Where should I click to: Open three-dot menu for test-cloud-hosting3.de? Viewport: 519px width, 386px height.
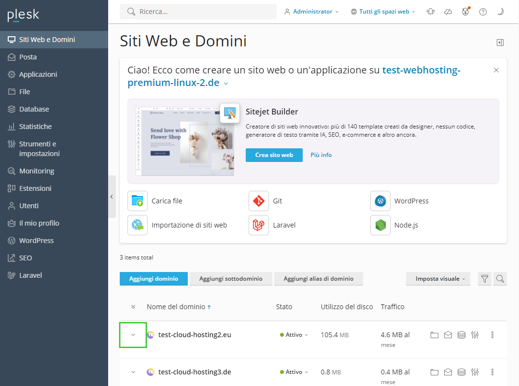pos(492,372)
